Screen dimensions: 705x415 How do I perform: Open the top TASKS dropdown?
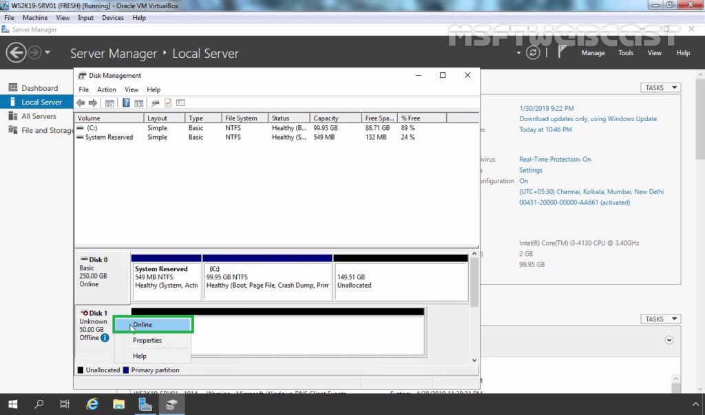pyautogui.click(x=660, y=87)
